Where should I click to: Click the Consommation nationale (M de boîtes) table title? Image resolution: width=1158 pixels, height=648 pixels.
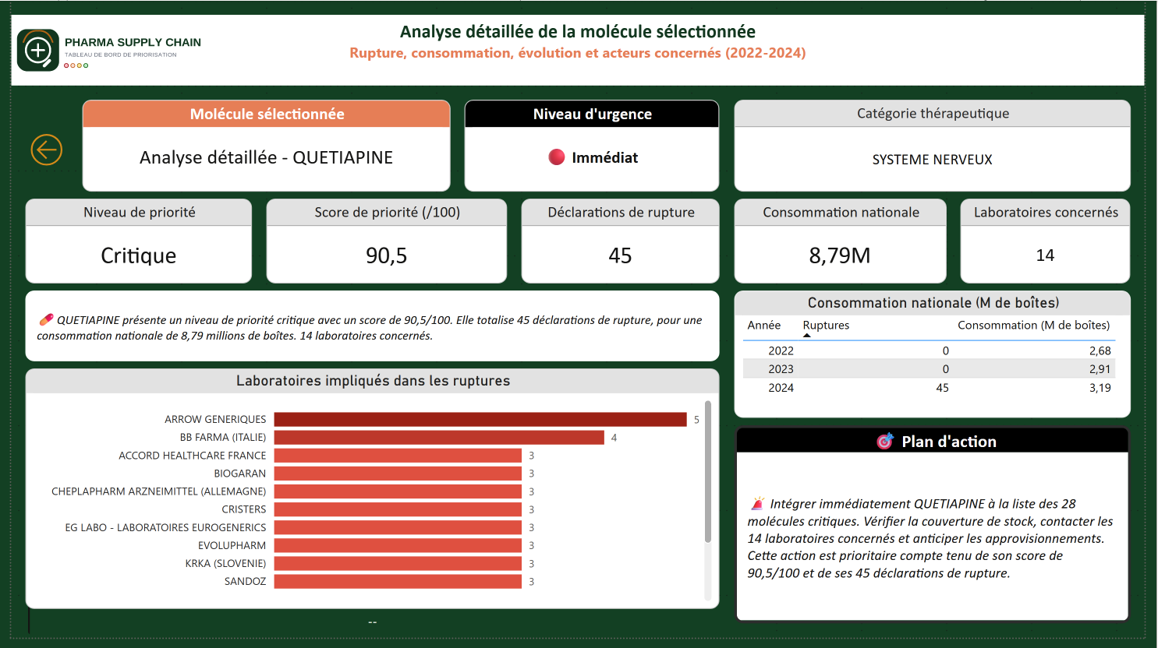933,303
